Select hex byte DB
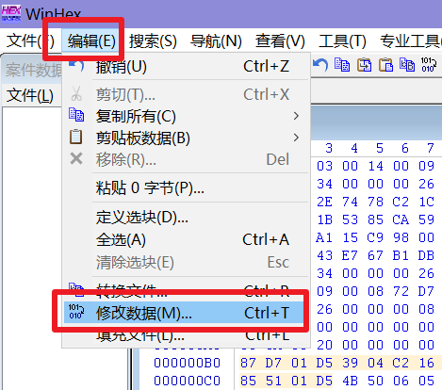This screenshot has height=390, width=442. pyautogui.click(x=426, y=255)
